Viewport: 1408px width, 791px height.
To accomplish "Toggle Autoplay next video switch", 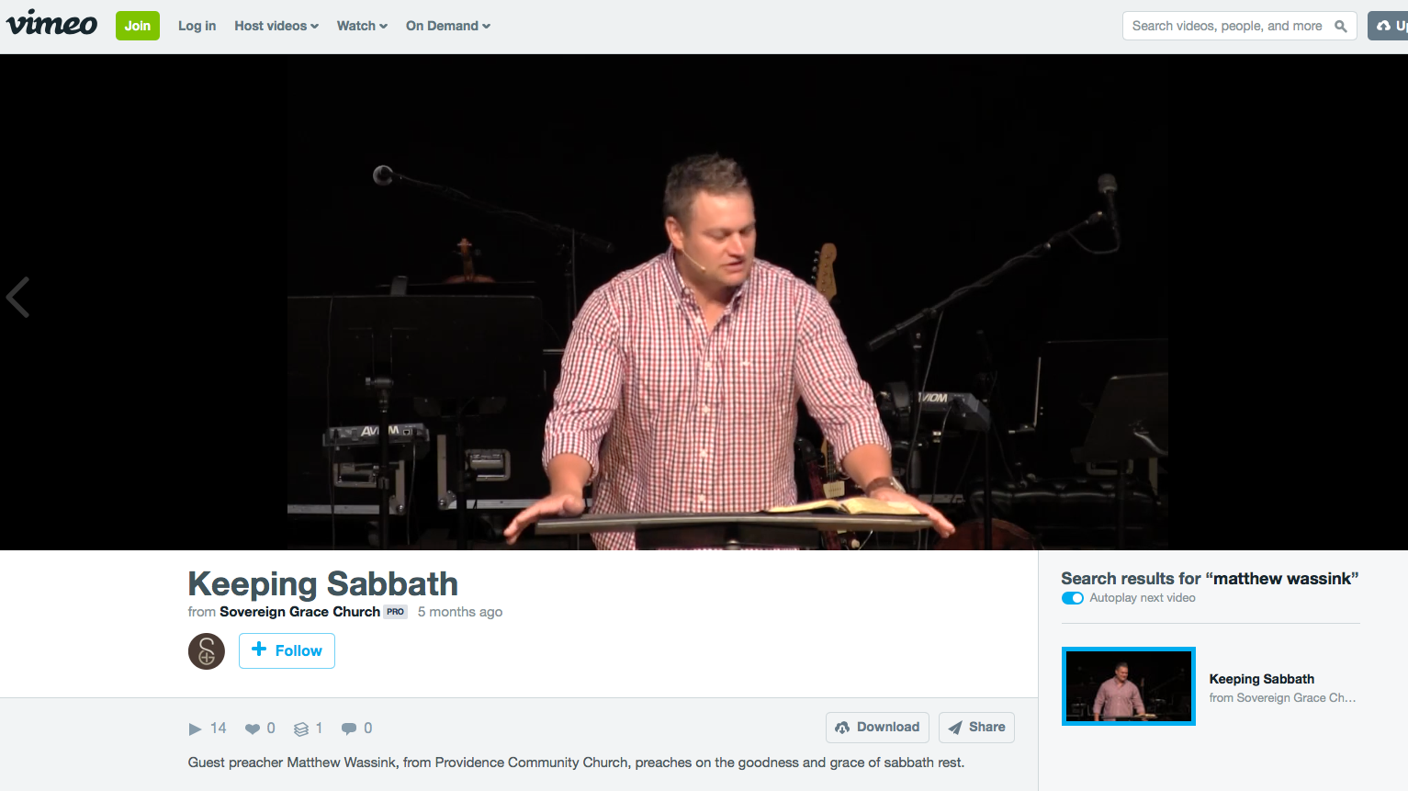I will [x=1073, y=598].
